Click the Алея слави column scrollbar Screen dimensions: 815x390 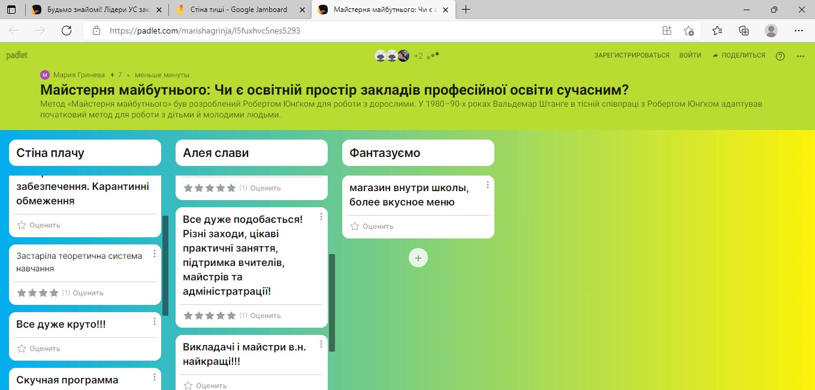(332, 303)
